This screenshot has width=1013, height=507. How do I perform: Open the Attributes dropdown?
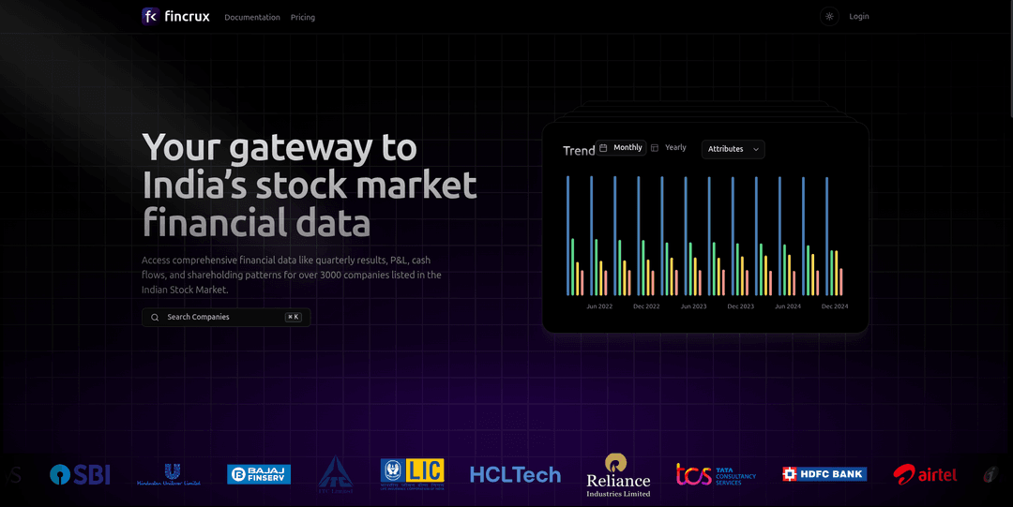click(733, 149)
